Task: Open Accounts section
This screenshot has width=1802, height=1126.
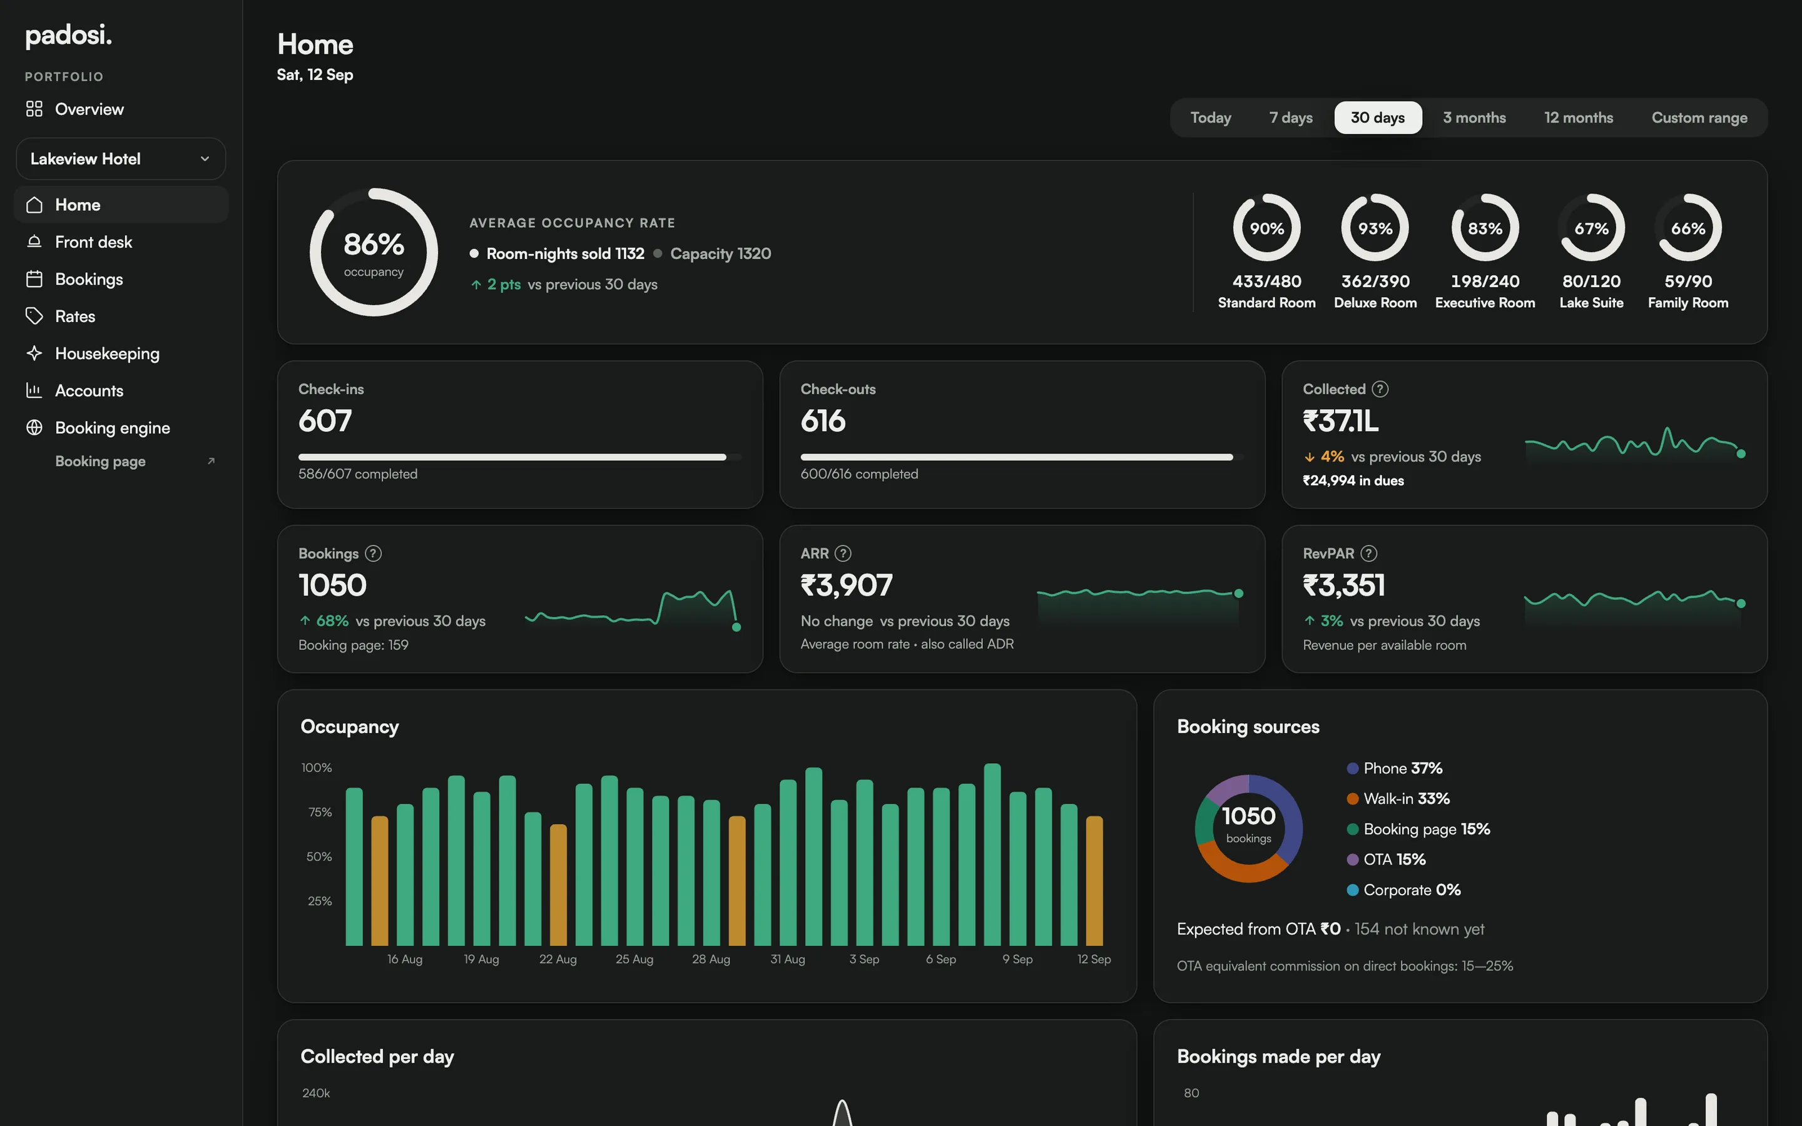Action: [121, 390]
